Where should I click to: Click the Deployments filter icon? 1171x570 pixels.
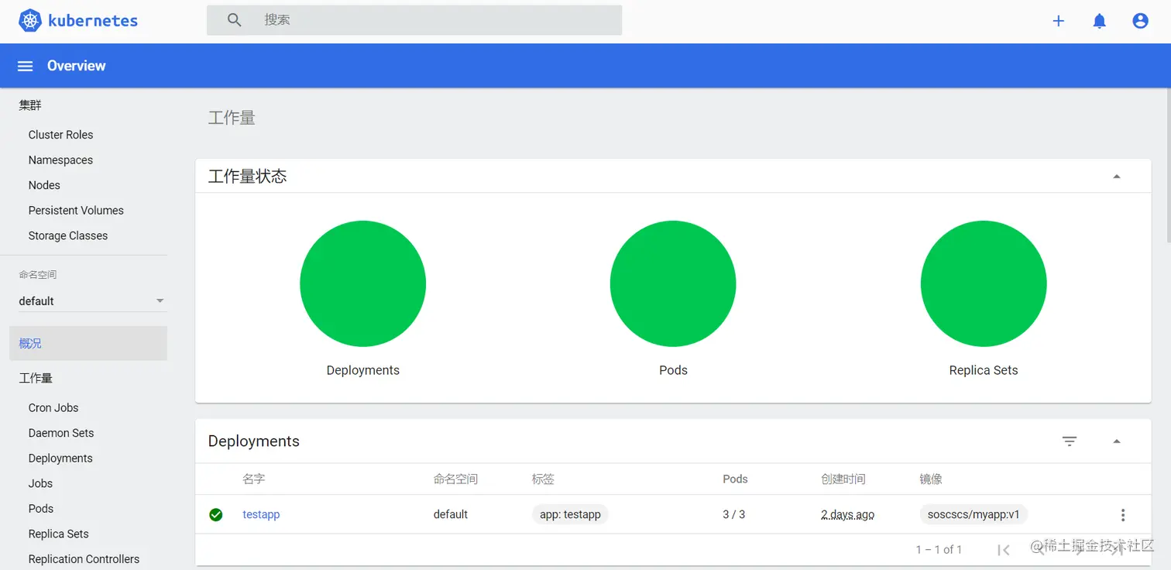pyautogui.click(x=1070, y=441)
